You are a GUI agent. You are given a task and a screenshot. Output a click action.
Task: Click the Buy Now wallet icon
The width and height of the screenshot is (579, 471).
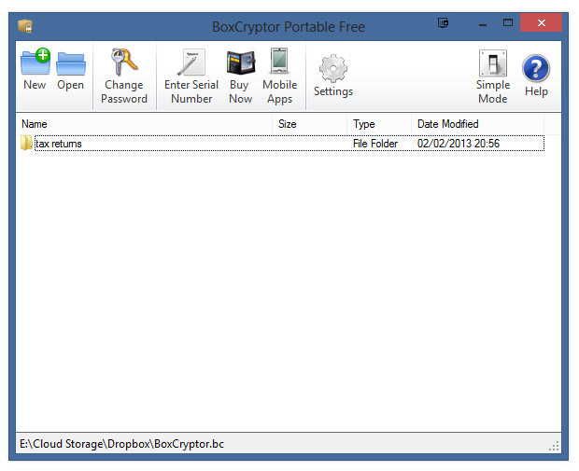(240, 63)
